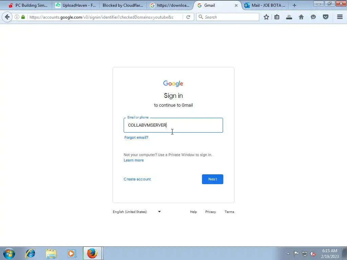Click the blue Next button

(x=212, y=179)
